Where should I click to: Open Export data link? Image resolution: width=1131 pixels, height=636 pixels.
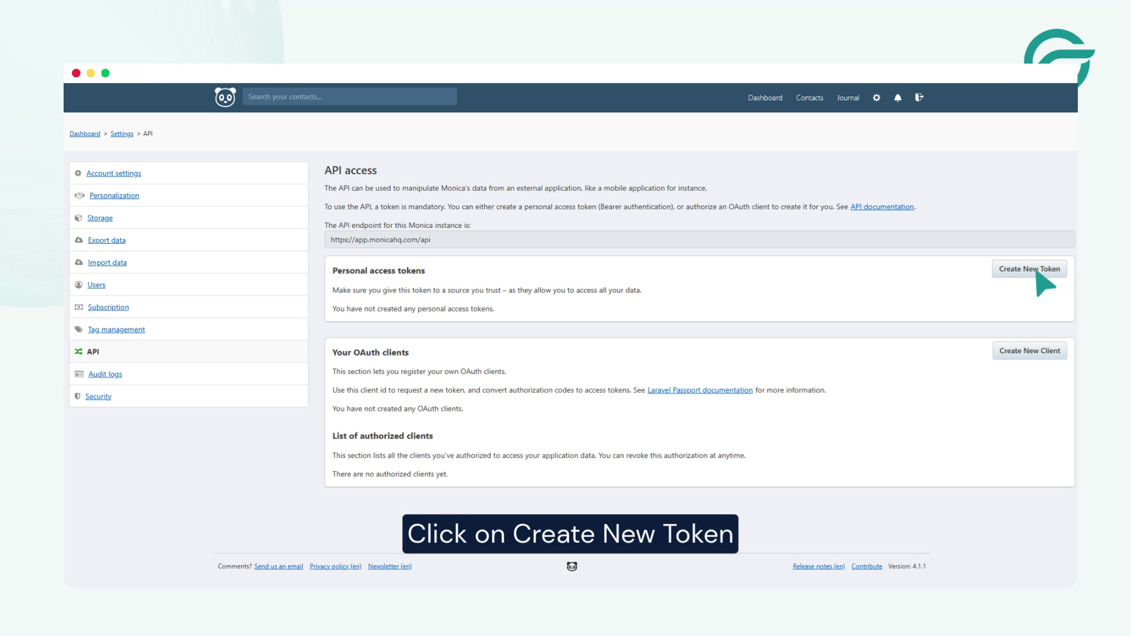(x=107, y=240)
